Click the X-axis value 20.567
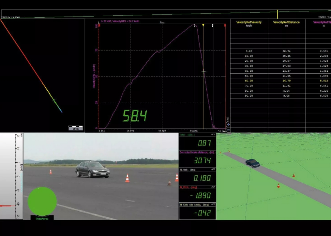The width and height of the screenshot is (331, 236). click(162, 131)
